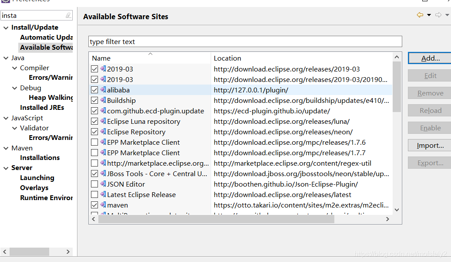Open Maven Installations preference page
This screenshot has width=451, height=262.
point(40,158)
